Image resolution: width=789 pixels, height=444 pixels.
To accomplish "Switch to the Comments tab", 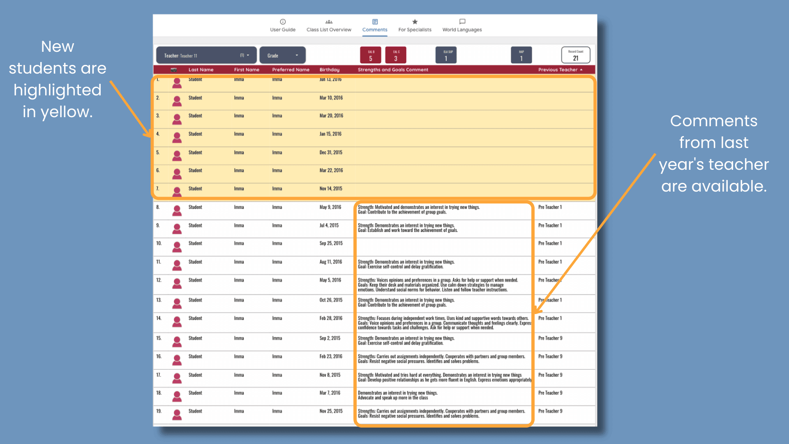I will tap(374, 29).
